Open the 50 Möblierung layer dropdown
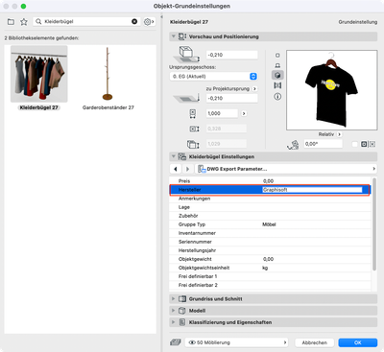 click(236, 342)
